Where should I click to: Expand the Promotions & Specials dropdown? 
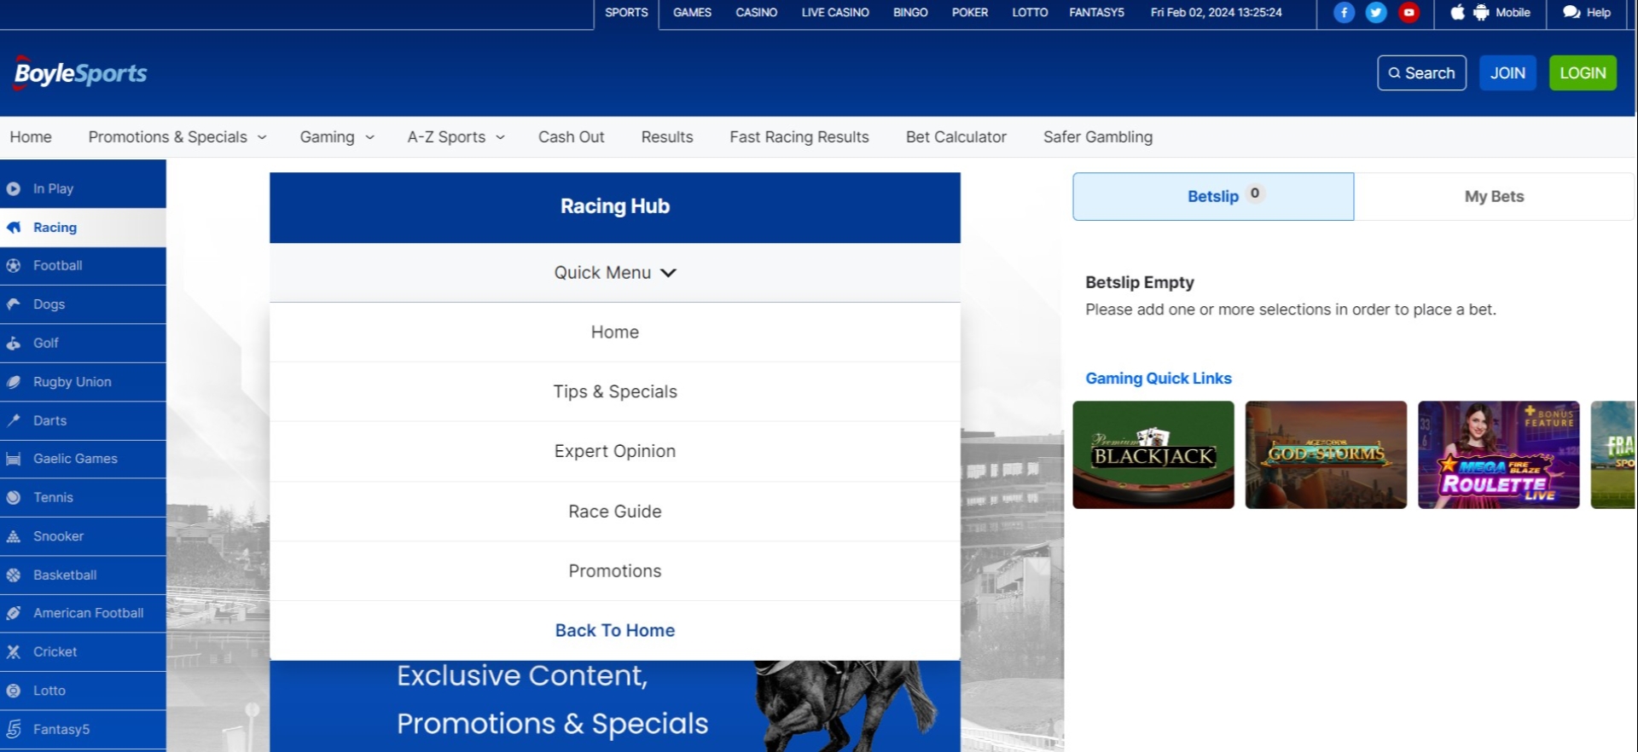177,137
